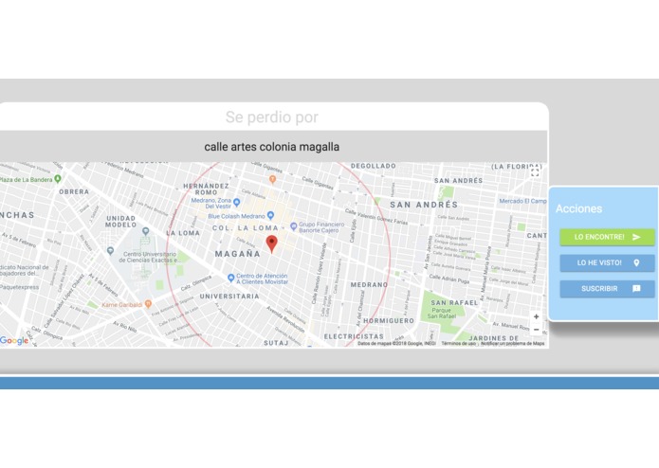659x468 pixels.
Task: Click Parque San Rafael label
Action: coord(441,314)
